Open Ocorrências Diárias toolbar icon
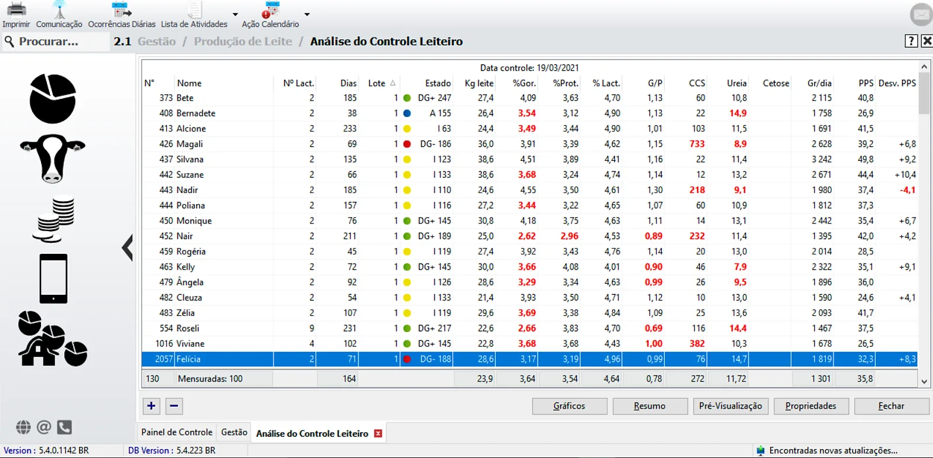The height and width of the screenshot is (458, 933). (121, 10)
